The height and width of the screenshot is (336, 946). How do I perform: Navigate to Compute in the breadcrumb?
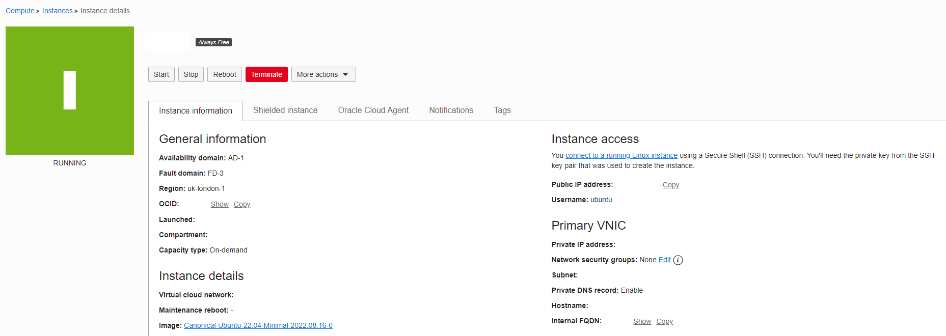point(20,11)
